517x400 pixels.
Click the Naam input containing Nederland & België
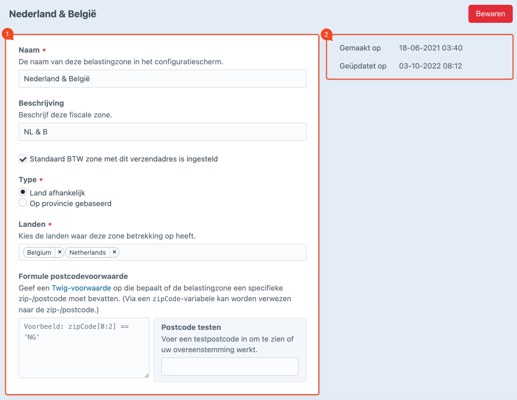tap(163, 78)
